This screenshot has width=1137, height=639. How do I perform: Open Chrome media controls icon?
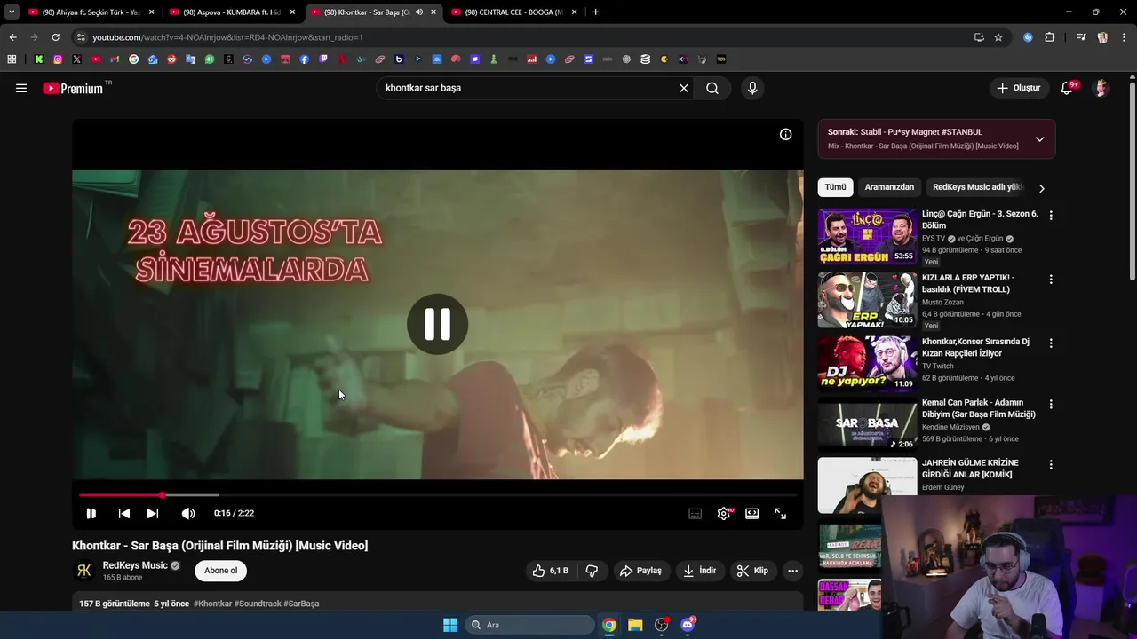1081,37
